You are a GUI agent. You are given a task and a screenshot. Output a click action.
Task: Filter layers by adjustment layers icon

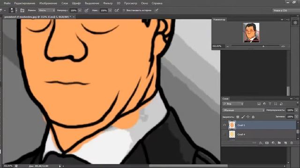tap(264, 104)
